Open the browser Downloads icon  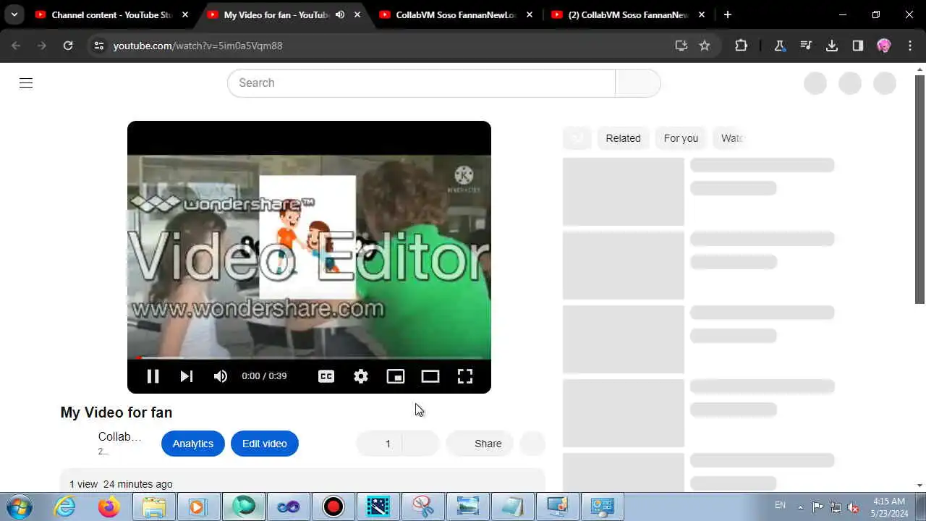[832, 46]
